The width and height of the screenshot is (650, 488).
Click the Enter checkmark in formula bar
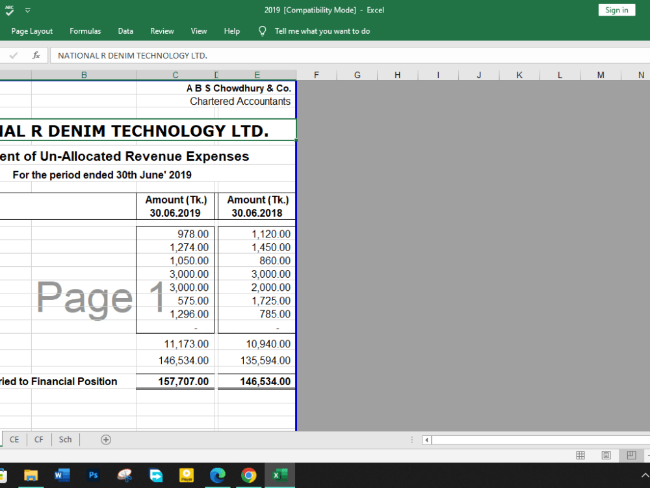click(x=13, y=55)
